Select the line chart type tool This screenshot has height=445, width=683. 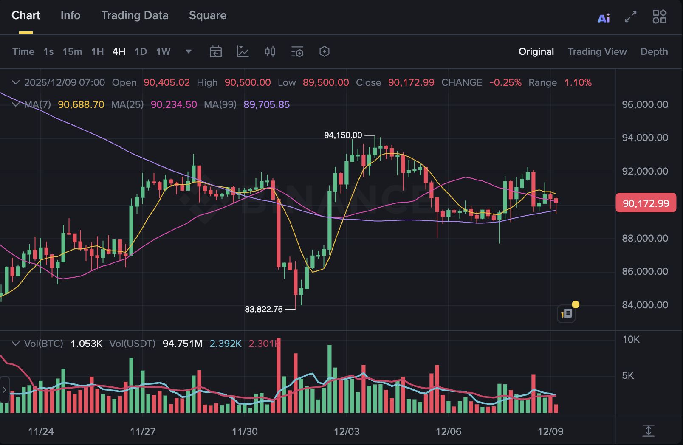(243, 51)
